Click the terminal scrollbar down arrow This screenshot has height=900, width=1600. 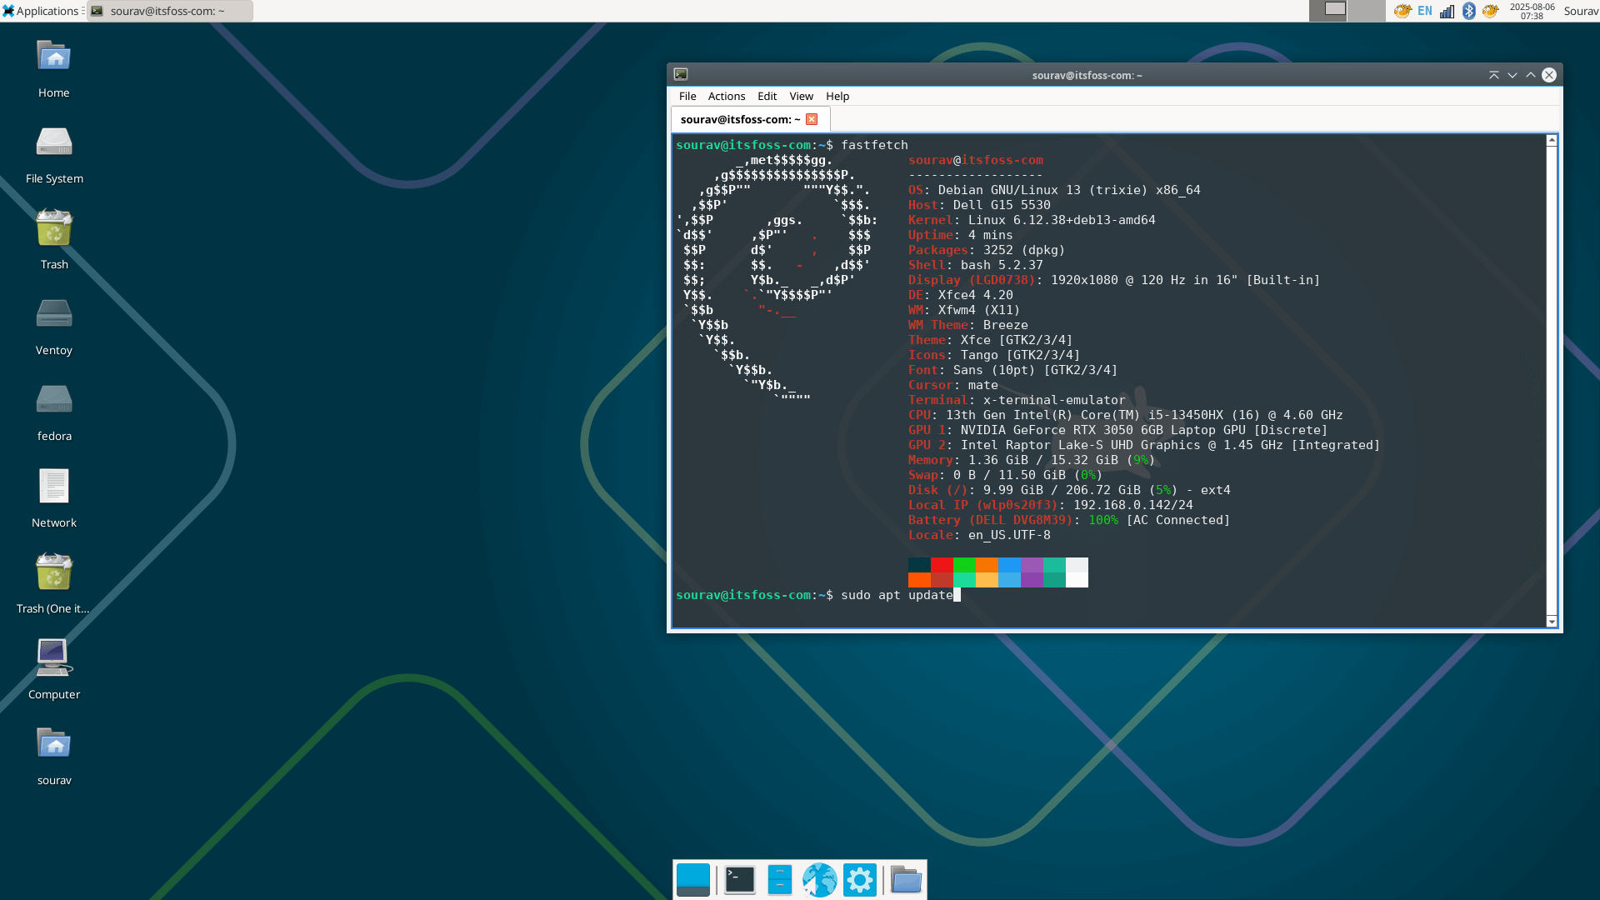pyautogui.click(x=1552, y=622)
